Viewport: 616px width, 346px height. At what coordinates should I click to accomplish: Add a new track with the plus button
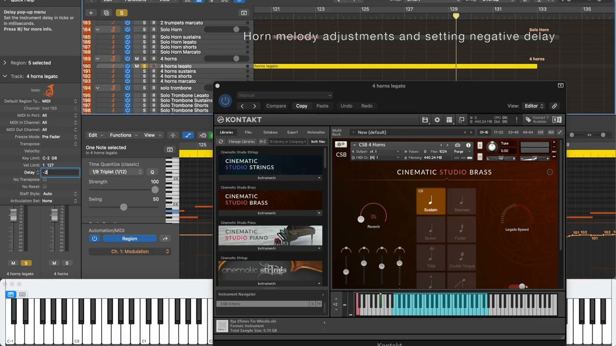(91, 13)
